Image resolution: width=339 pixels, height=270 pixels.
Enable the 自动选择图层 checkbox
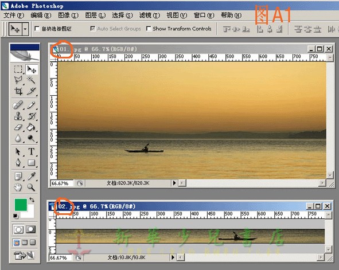[x=37, y=29]
